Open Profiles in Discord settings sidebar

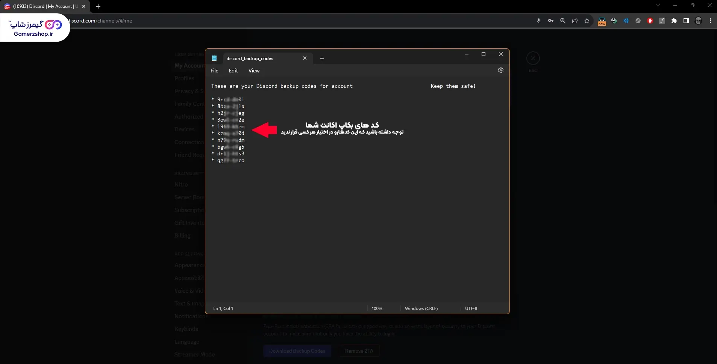184,78
